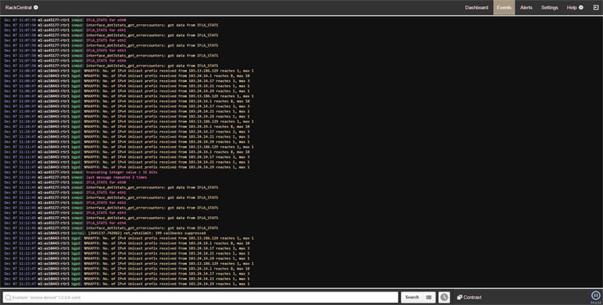Open the RackCentral account dropdown arrow
The height and width of the screenshot is (305, 603).
35,8
